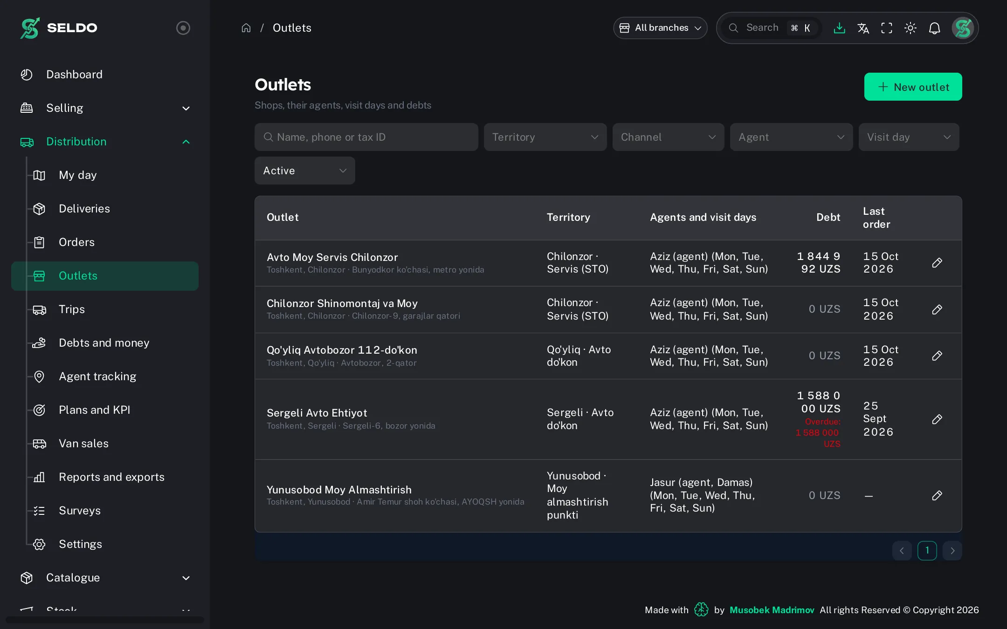1007x629 pixels.
Task: Edit Avto Moy Servis Chilonzor outlet
Action: coord(937,263)
